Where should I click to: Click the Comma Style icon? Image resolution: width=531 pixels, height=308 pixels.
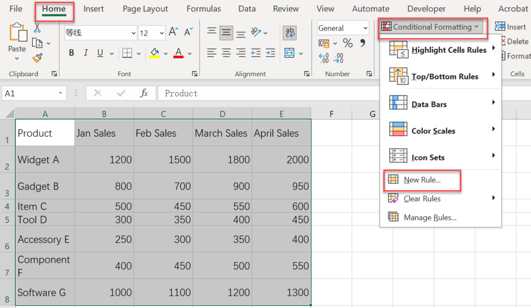(x=362, y=43)
